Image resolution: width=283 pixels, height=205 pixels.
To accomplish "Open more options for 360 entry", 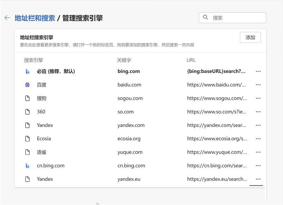I will tap(258, 111).
